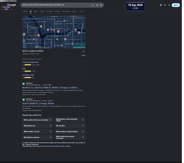Click the purple label box under the Google logo

(x=6, y=8)
